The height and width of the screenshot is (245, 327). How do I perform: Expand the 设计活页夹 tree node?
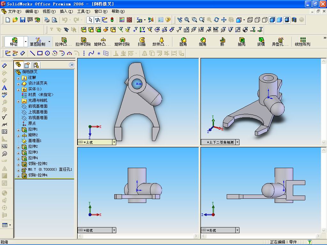[x=18, y=84]
